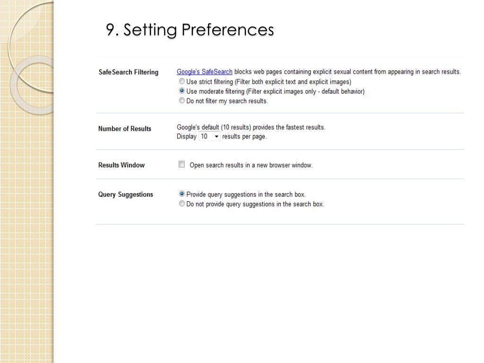Screen dimensions: 484x363
Task: Select 'Provide query suggestions' radio button
Action: click(x=182, y=194)
